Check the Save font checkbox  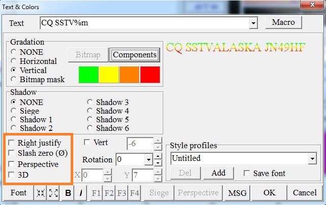coord(247,173)
